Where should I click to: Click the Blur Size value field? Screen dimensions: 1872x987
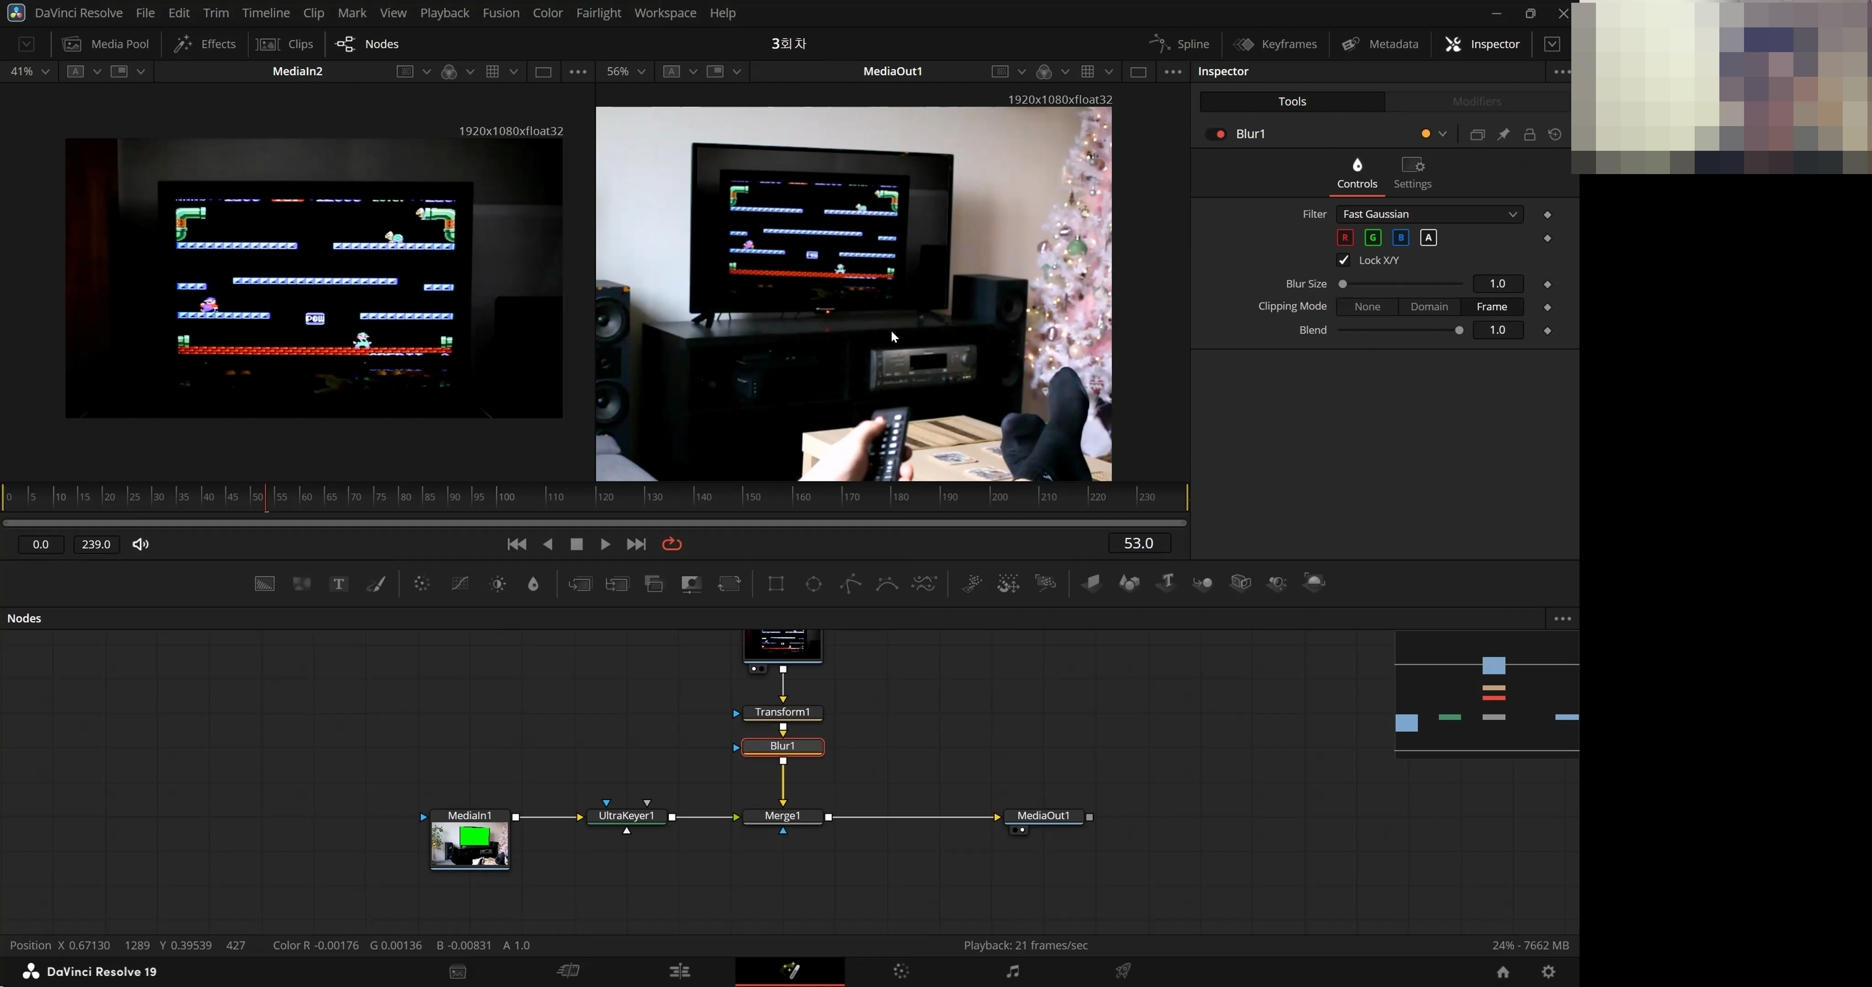pos(1497,284)
